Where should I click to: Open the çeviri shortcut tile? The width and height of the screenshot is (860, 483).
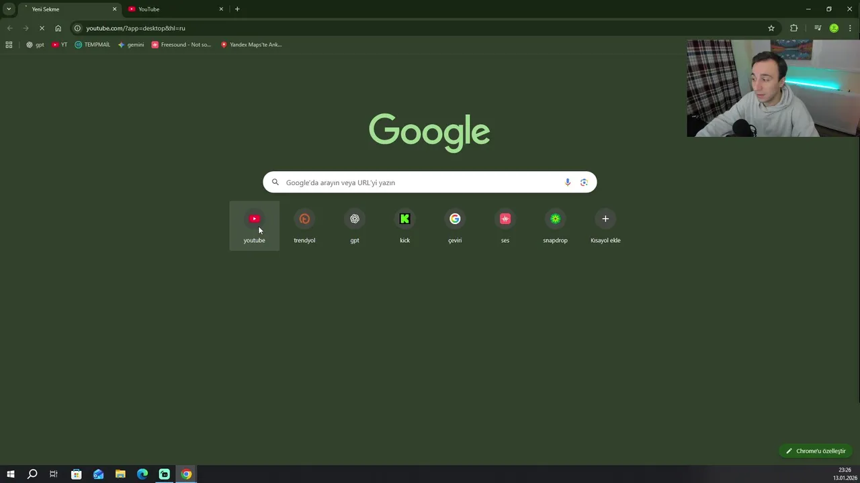455,226
